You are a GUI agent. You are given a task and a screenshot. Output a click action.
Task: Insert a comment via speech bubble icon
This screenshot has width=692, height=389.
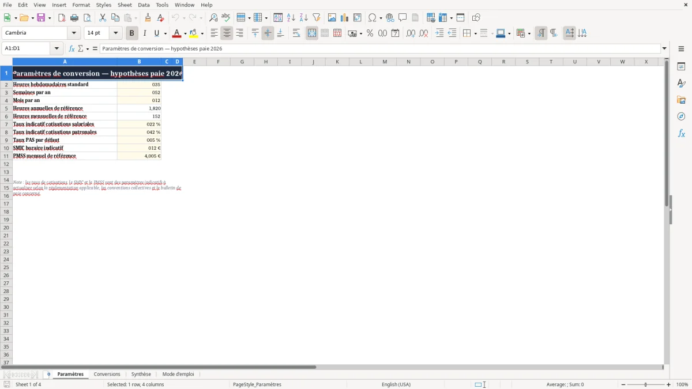[403, 18]
